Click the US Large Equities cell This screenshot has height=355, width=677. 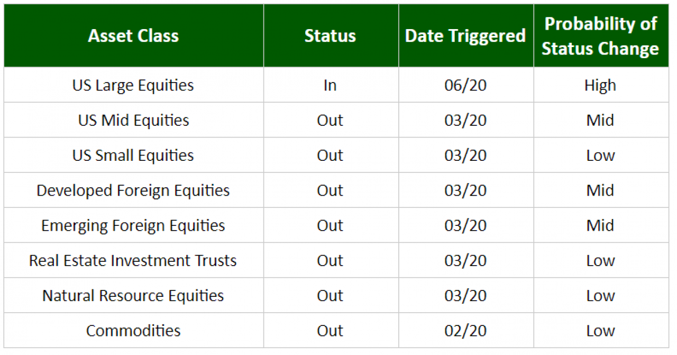pos(133,85)
